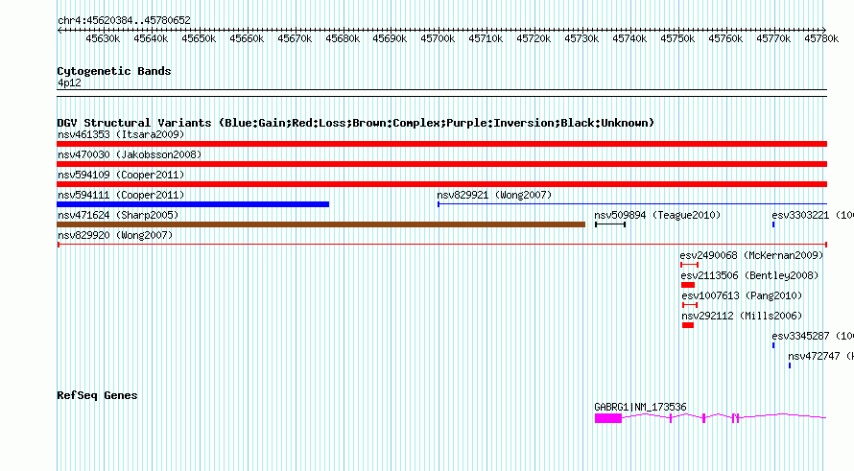Select the nsv472747 blue variant marker

(x=790, y=365)
